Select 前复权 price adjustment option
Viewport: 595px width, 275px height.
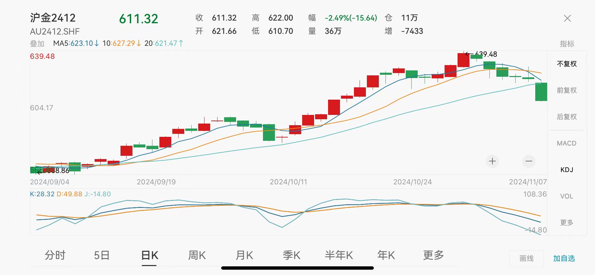pyautogui.click(x=566, y=90)
